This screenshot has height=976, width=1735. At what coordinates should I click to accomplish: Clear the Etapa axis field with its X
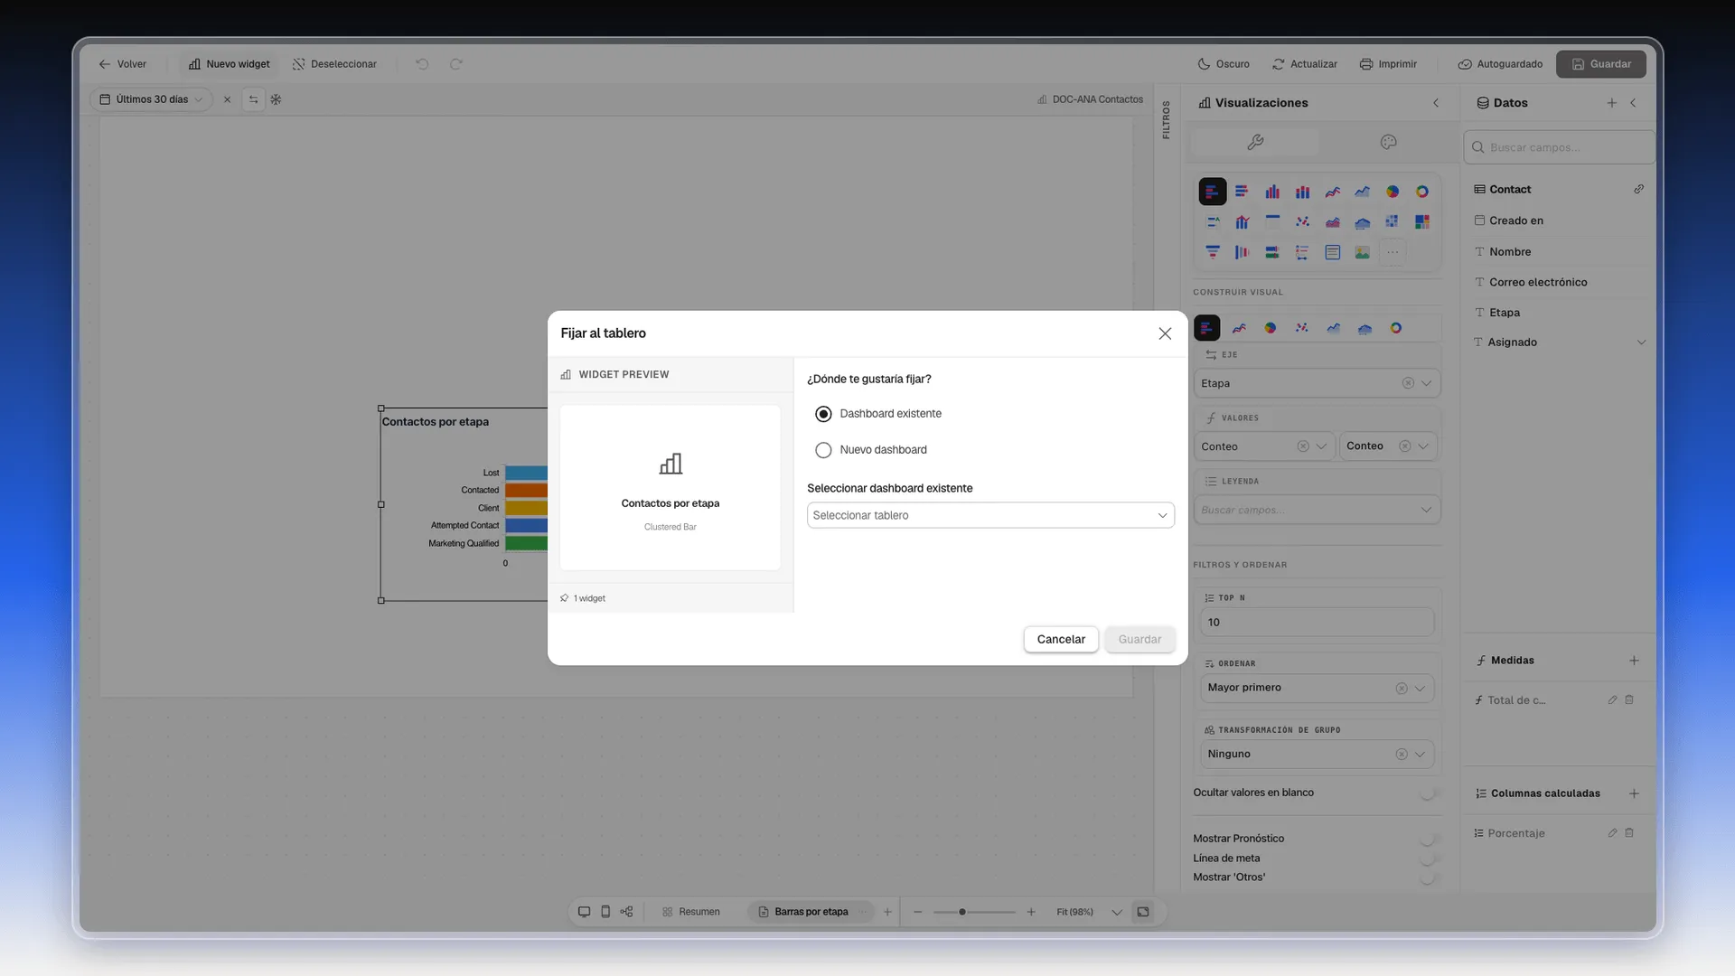click(1407, 383)
